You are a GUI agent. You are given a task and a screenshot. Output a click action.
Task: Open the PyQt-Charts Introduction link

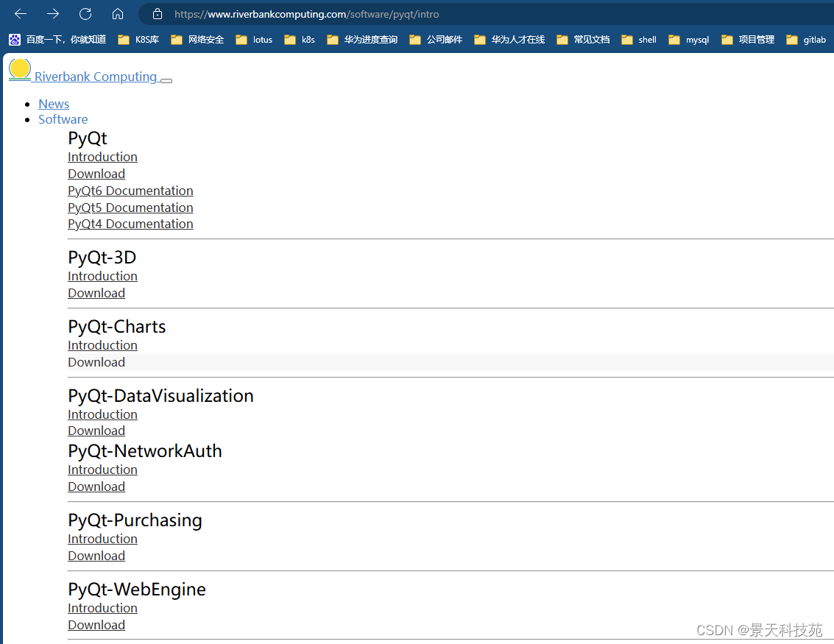click(x=102, y=345)
